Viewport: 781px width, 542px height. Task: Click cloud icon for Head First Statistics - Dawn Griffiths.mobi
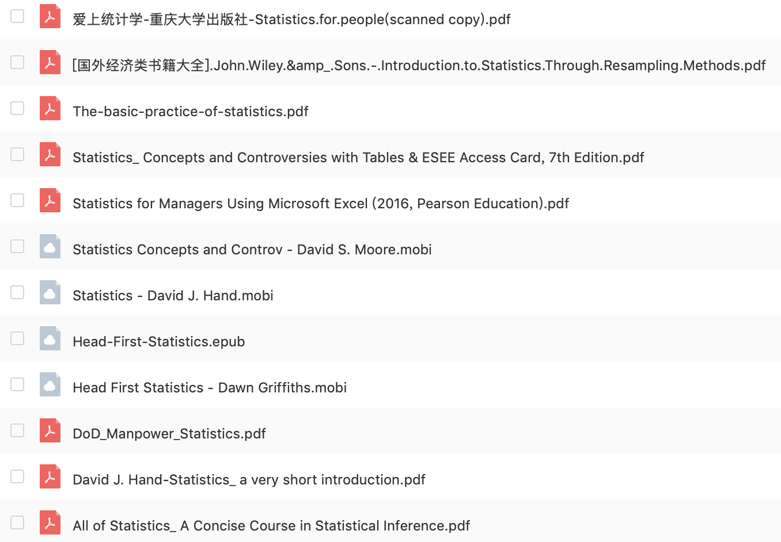pyautogui.click(x=50, y=384)
